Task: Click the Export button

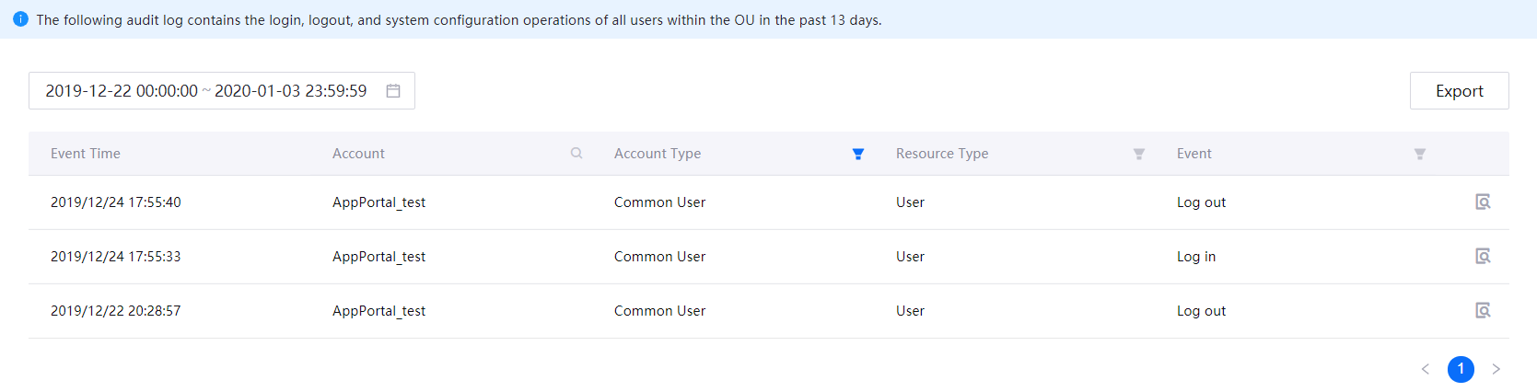Action: tap(1459, 91)
